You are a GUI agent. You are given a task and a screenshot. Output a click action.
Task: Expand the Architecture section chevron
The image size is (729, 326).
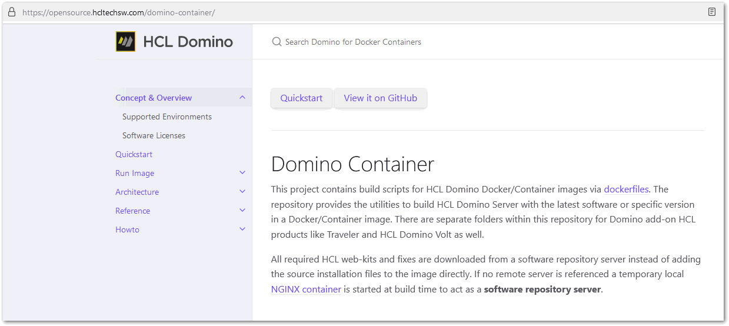pyautogui.click(x=242, y=192)
